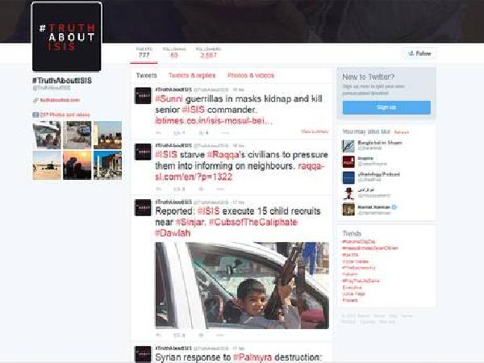Open the #CubsofTheCaliphate hashtag
The width and height of the screenshot is (484, 363).
253,223
